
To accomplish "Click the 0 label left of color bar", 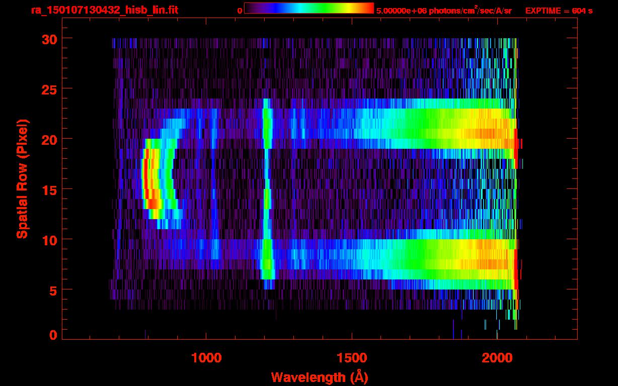I will (240, 11).
